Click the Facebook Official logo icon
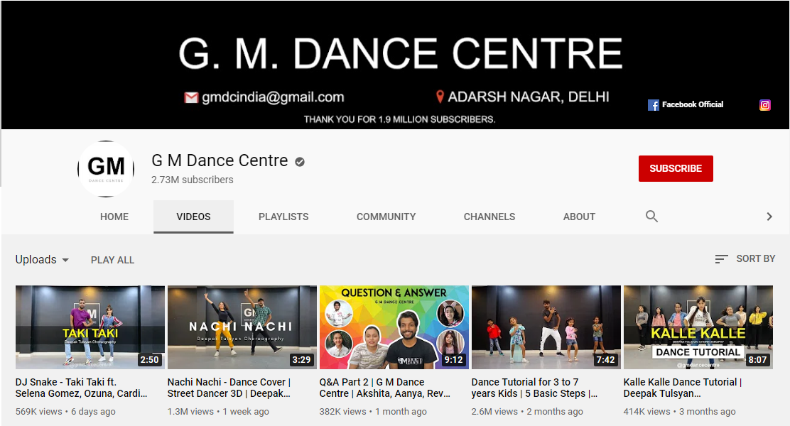This screenshot has width=790, height=426. point(653,105)
